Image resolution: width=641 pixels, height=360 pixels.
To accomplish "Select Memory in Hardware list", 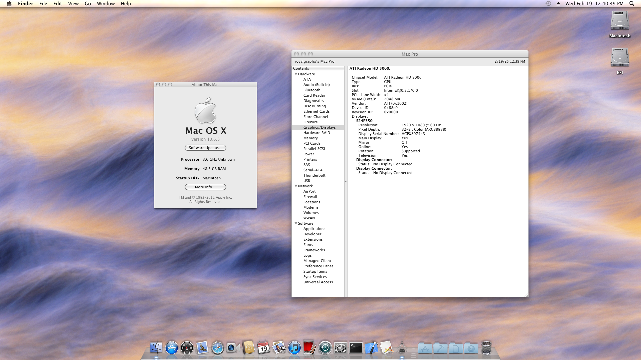I will [318, 138].
